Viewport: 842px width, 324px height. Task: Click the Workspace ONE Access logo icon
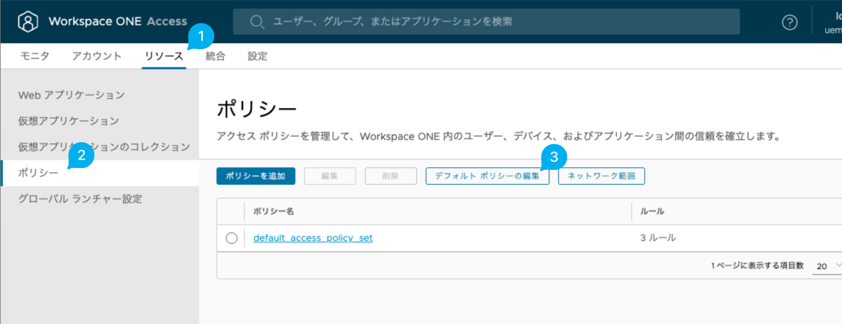28,22
